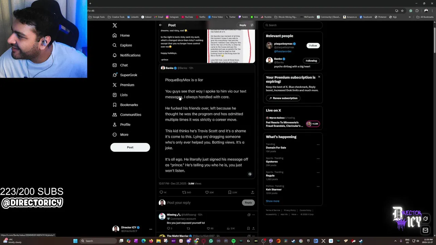436x245 pixels.
Task: Click the reply comment icon on the post
Action: pyautogui.click(x=161, y=192)
